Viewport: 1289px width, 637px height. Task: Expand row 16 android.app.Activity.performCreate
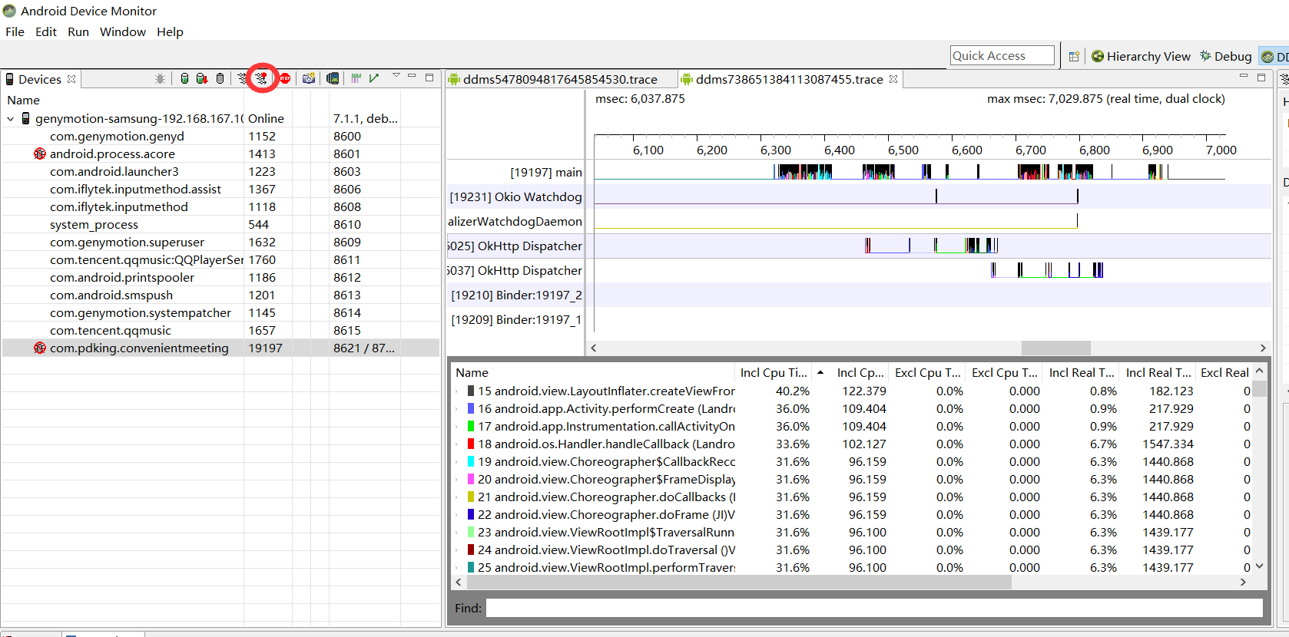tap(456, 409)
